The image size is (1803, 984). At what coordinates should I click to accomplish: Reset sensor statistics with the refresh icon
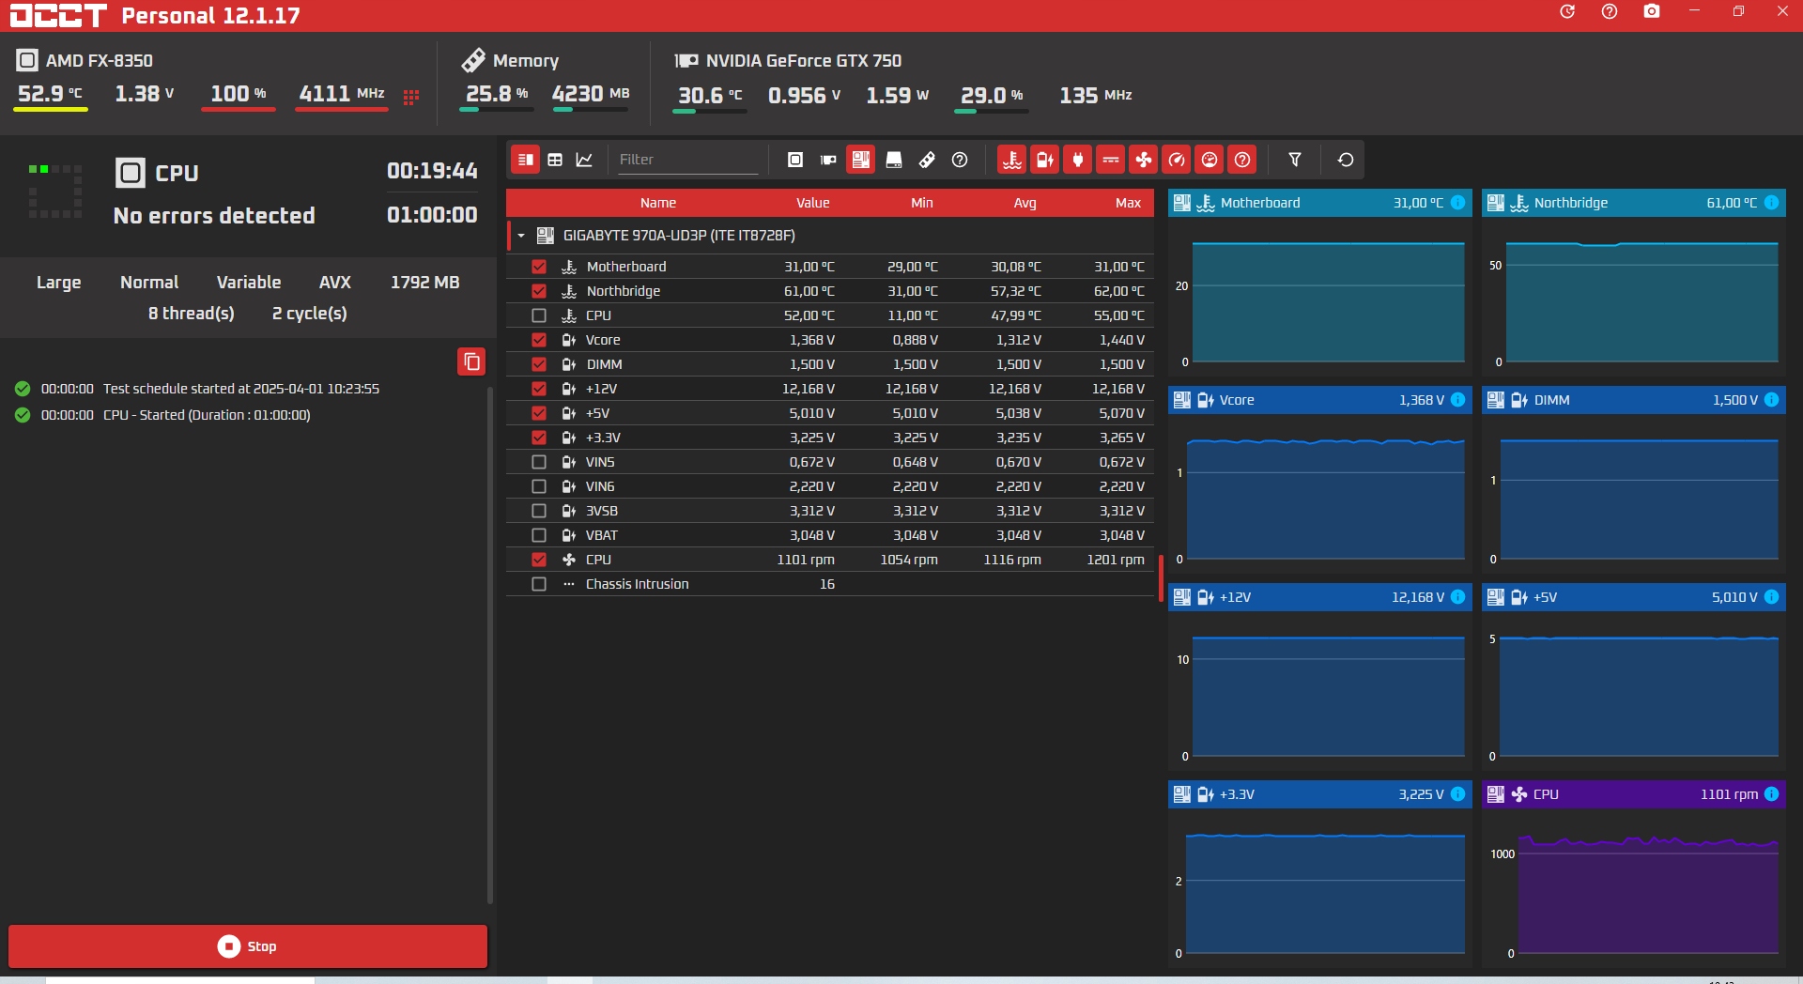tap(1346, 160)
